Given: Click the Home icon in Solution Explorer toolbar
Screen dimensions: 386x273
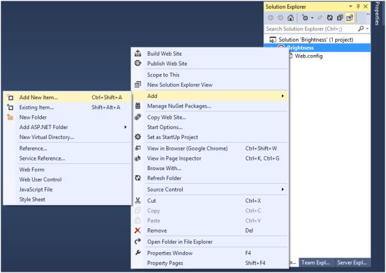Looking at the screenshot, I should pyautogui.click(x=290, y=18).
